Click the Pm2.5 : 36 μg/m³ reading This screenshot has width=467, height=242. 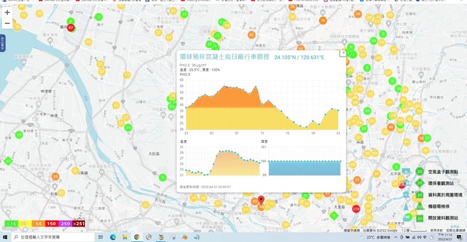pyautogui.click(x=193, y=65)
